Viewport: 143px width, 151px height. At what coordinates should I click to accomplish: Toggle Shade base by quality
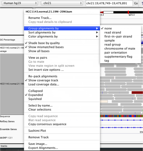coord(62,43)
